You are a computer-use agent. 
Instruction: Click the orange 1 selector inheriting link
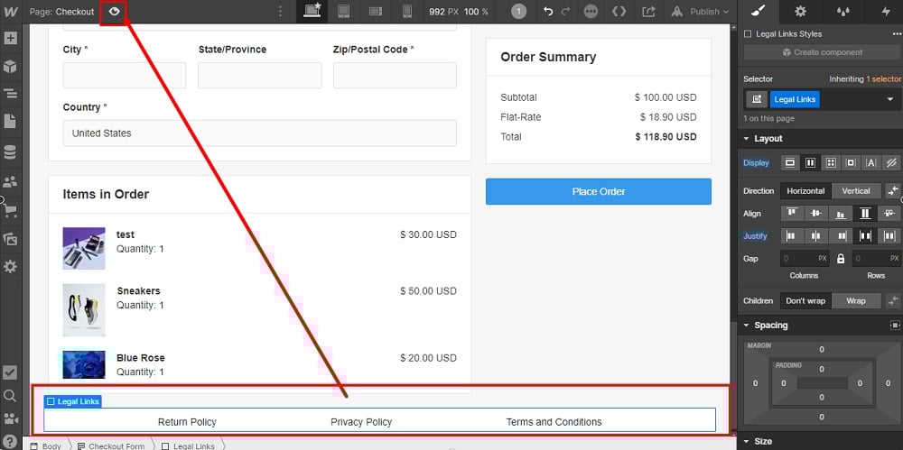pyautogui.click(x=883, y=78)
